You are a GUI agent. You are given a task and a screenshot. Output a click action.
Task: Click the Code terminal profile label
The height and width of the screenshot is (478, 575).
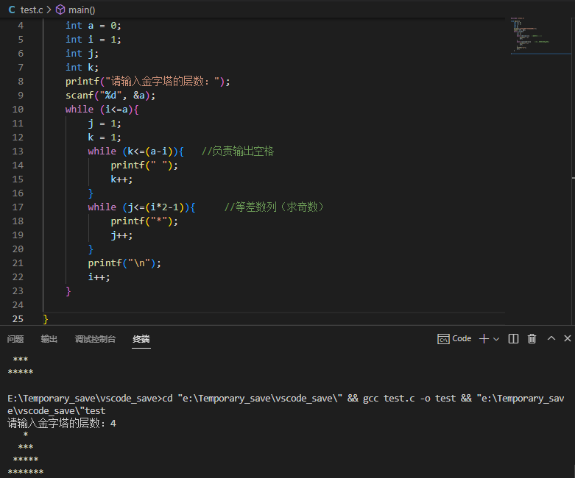coord(462,338)
